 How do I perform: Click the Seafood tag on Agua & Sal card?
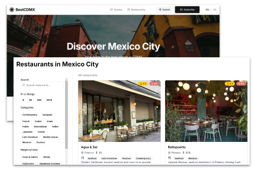[x=92, y=158]
